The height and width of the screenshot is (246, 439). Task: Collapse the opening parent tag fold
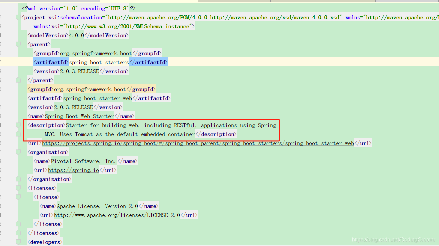point(18,44)
